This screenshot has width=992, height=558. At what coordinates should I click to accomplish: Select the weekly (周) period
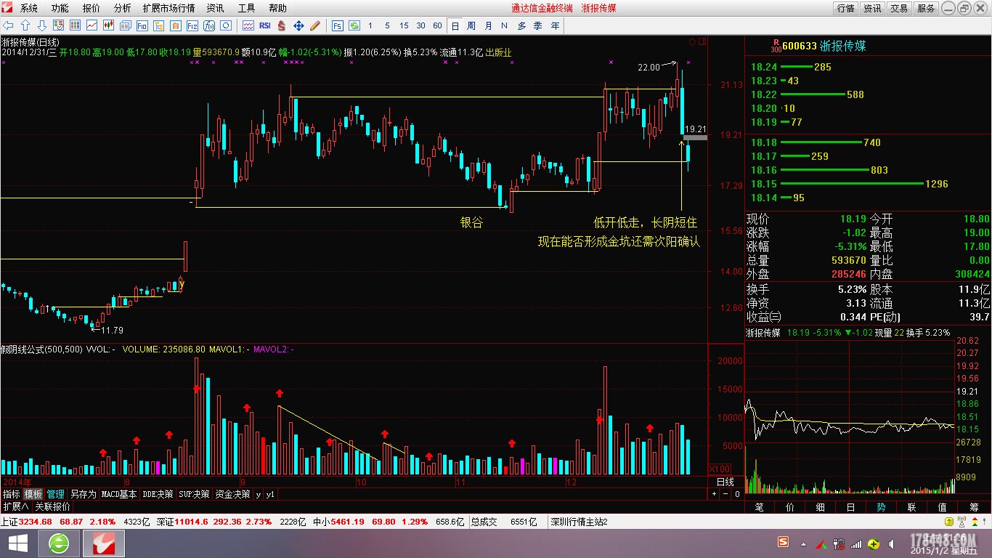[471, 25]
